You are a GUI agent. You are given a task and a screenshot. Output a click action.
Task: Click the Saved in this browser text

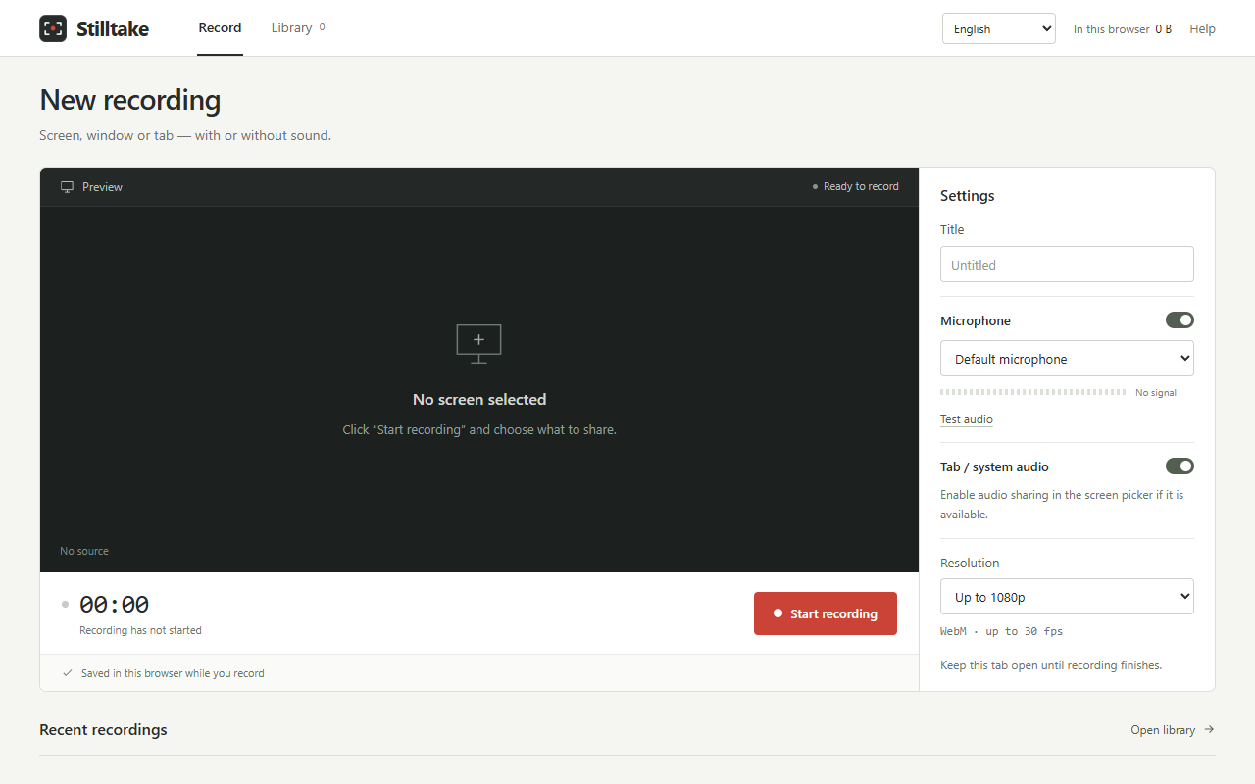[173, 673]
